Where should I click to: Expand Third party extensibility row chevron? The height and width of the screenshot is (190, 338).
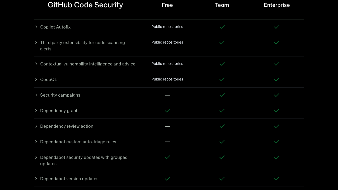point(36,42)
